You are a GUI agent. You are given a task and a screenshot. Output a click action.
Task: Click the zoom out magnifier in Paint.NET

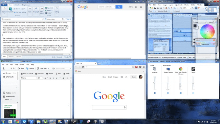(x=181, y=8)
